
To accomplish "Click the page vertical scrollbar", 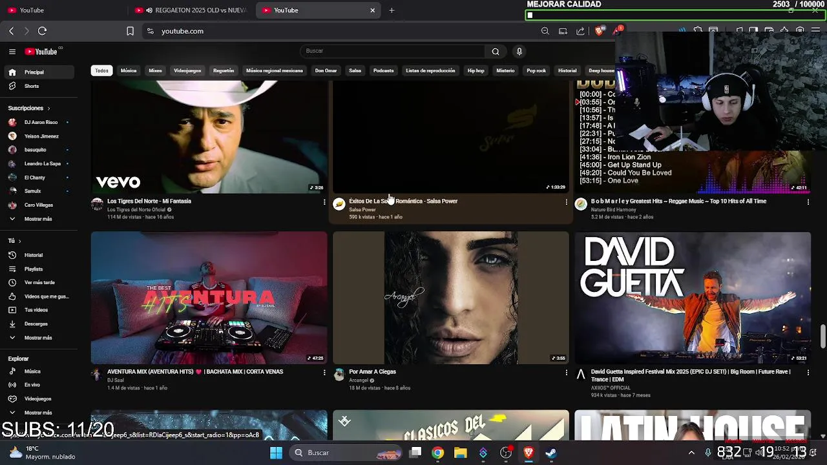I will pos(822,336).
